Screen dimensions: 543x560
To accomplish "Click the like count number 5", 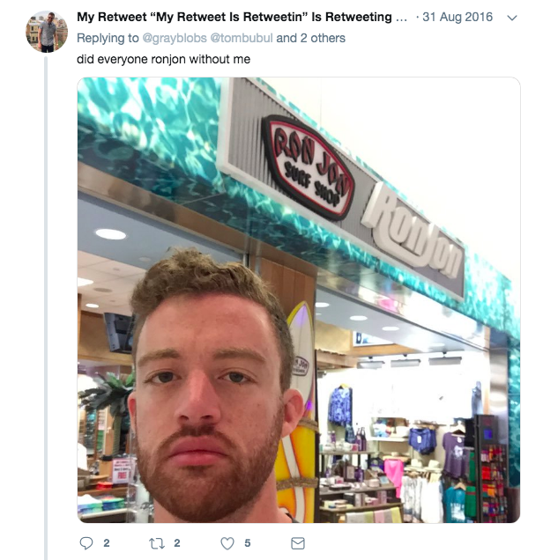I will 248,543.
